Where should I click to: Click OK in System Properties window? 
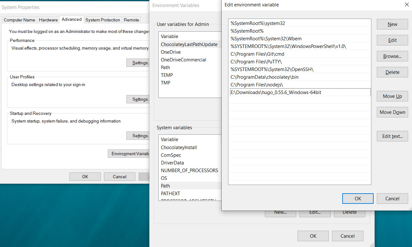(85, 177)
